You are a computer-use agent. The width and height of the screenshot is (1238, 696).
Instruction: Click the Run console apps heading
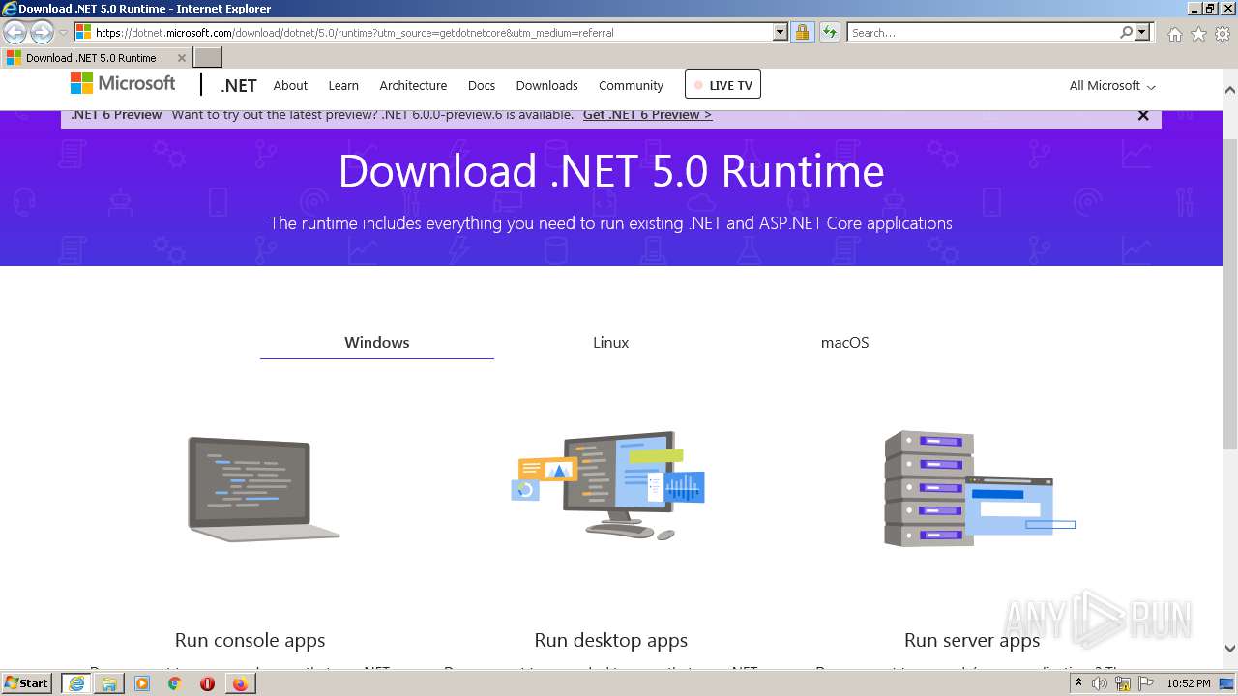(250, 640)
